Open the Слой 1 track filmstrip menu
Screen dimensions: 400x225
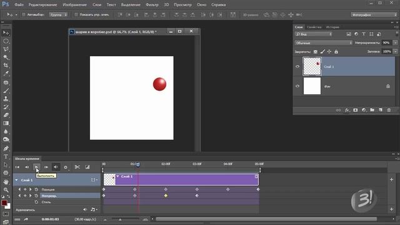pyautogui.click(x=94, y=180)
